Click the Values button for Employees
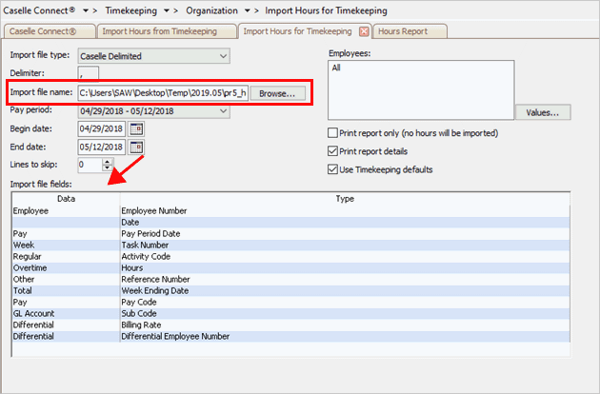600x394 pixels. (x=544, y=113)
